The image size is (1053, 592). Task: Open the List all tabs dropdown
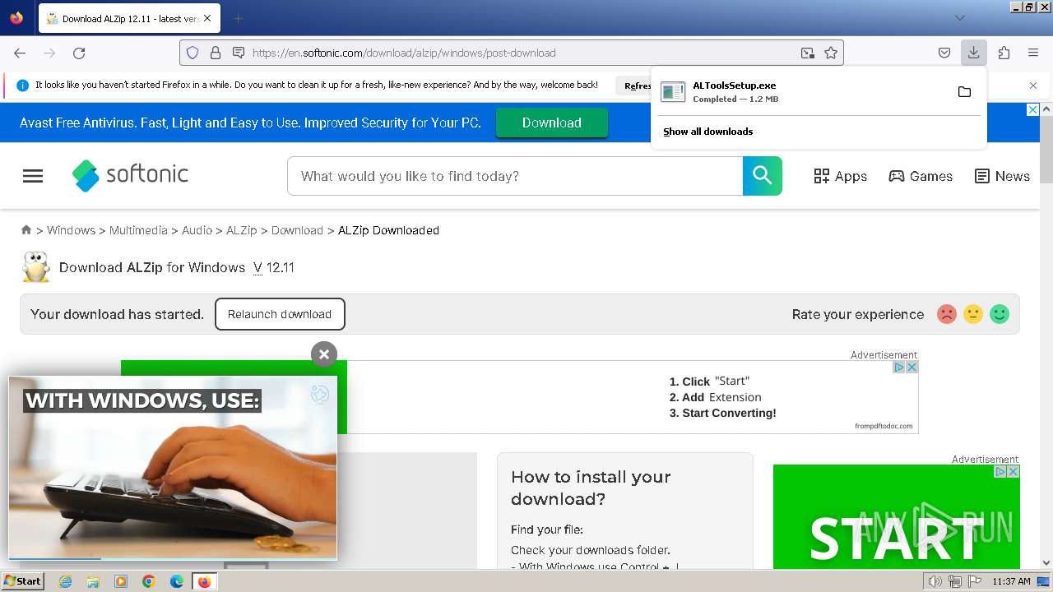pyautogui.click(x=959, y=18)
